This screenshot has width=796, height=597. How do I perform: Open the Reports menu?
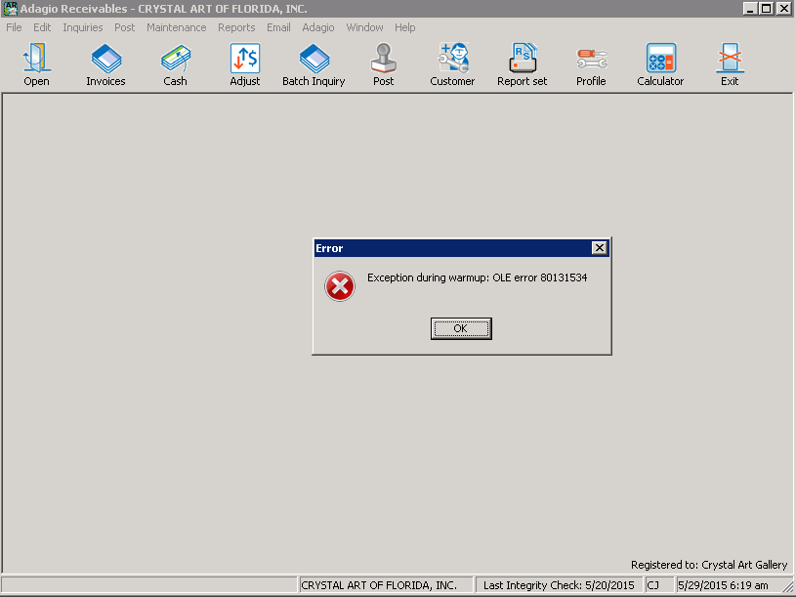(236, 27)
